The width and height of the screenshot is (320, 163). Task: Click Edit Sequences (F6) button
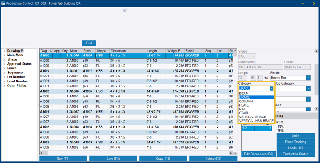(258, 154)
